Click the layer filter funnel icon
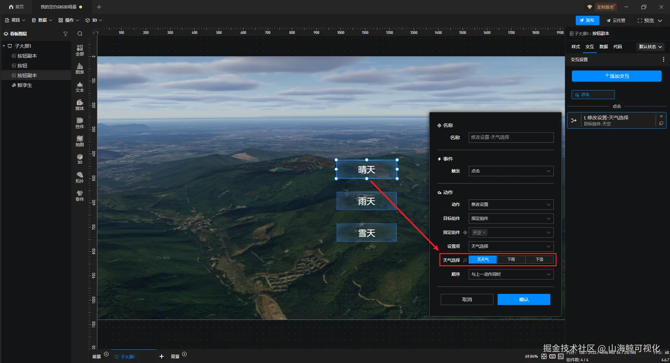 (65, 34)
